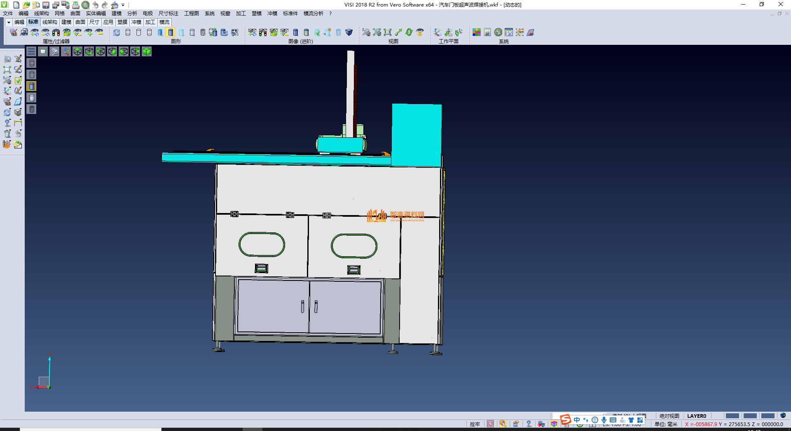Click the palette icon in the 系统 toolbar group

477,32
